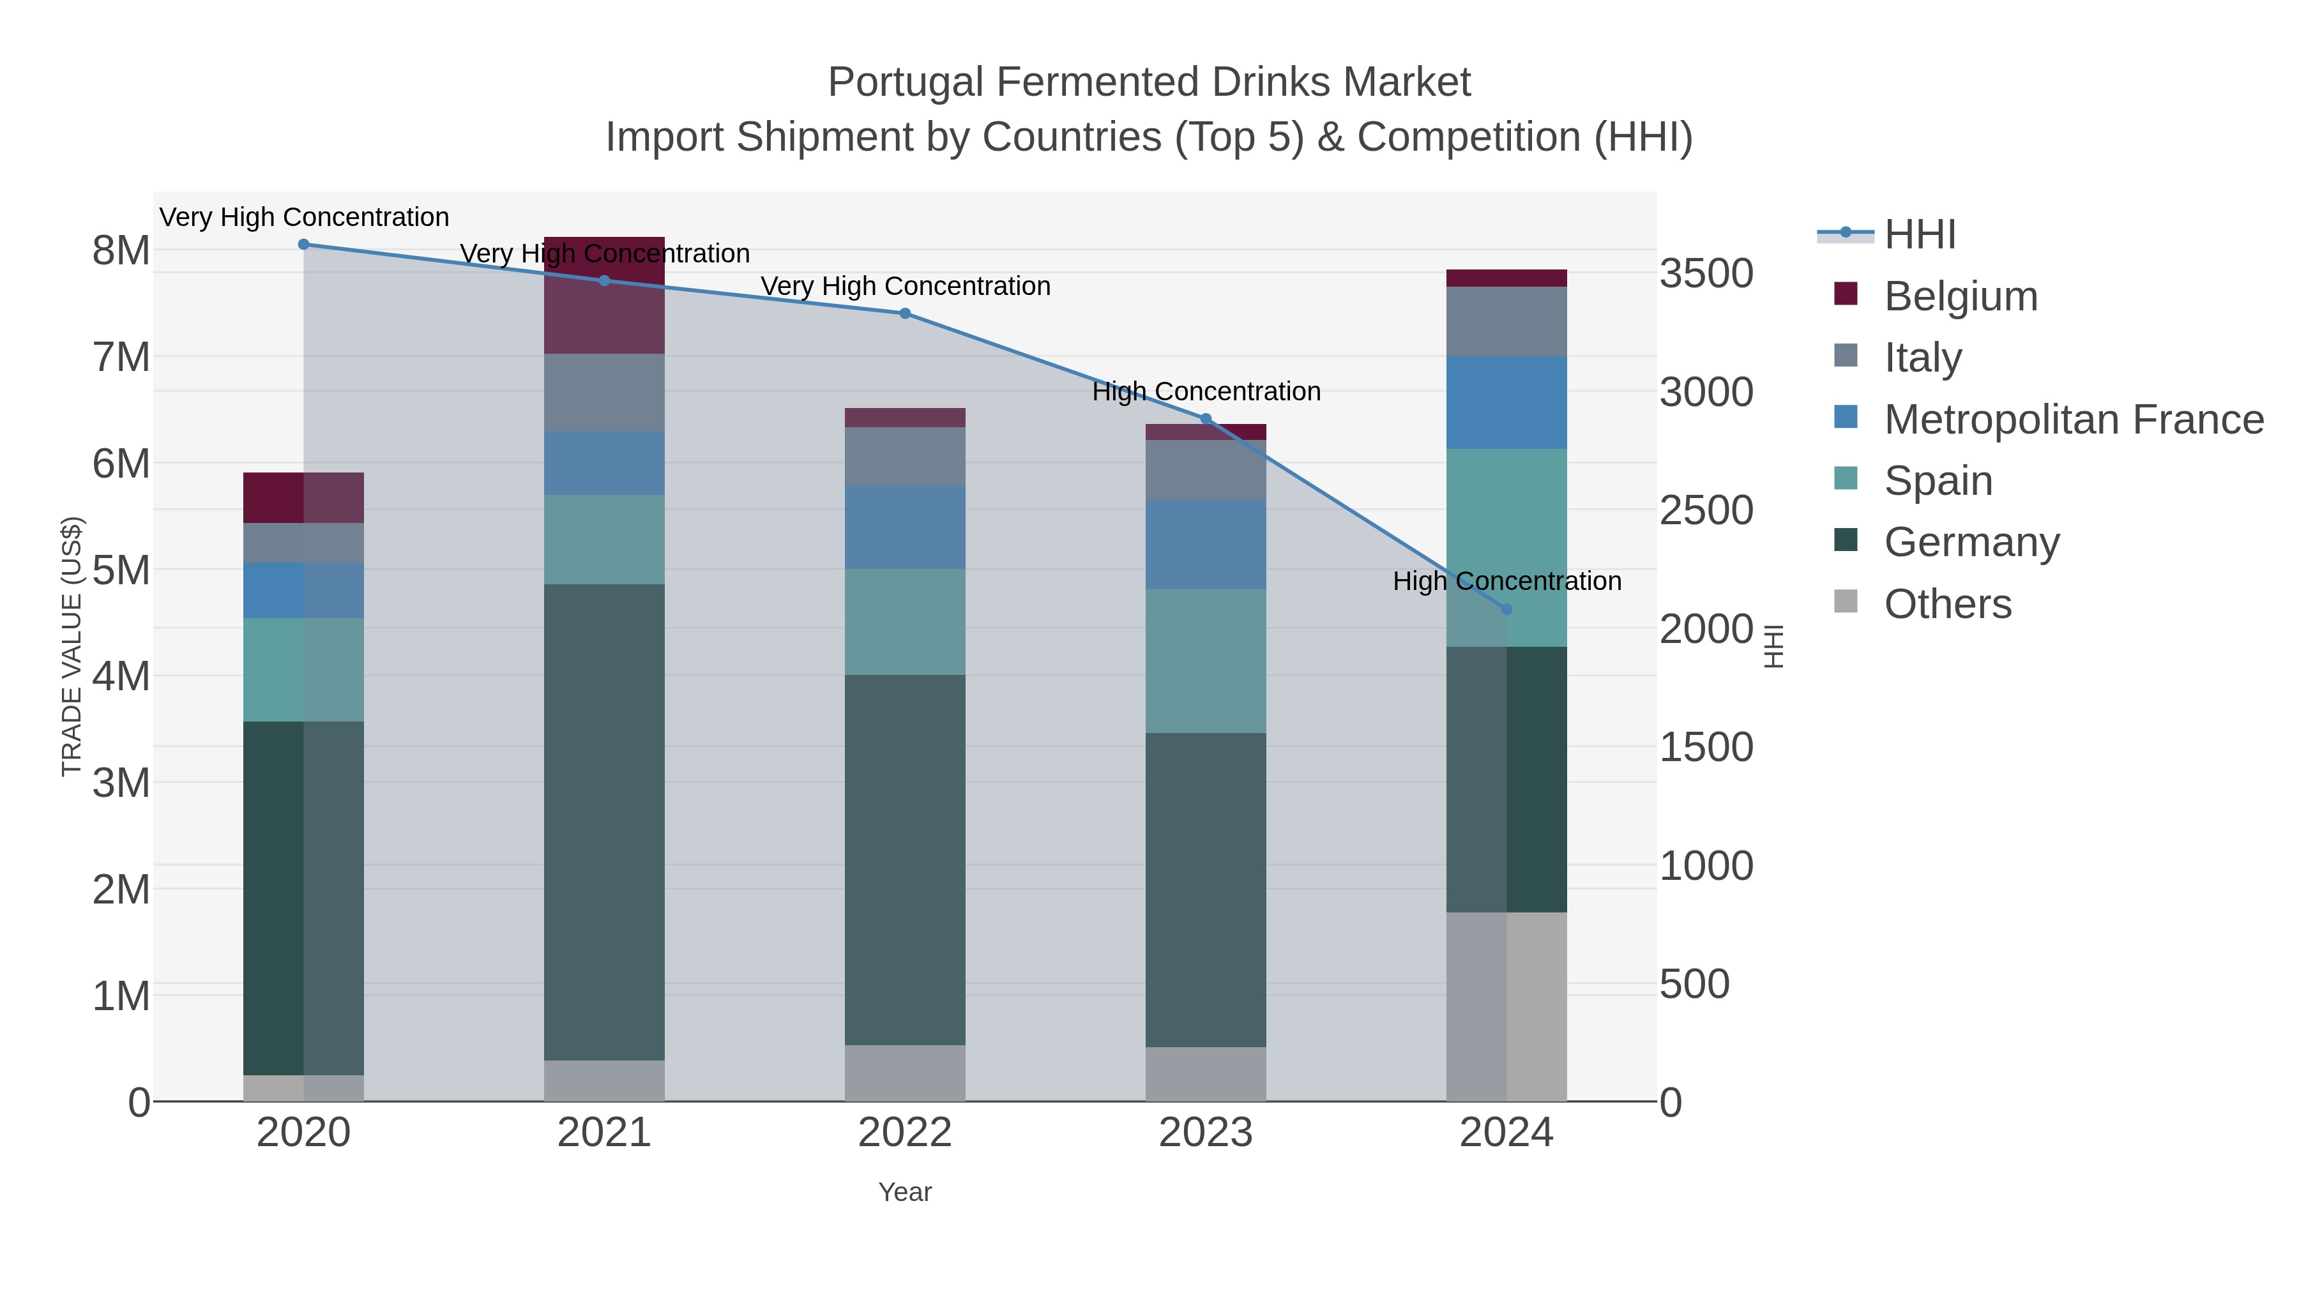Click the Italy bar segment for 2024
The image size is (2299, 1293).
[1506, 322]
